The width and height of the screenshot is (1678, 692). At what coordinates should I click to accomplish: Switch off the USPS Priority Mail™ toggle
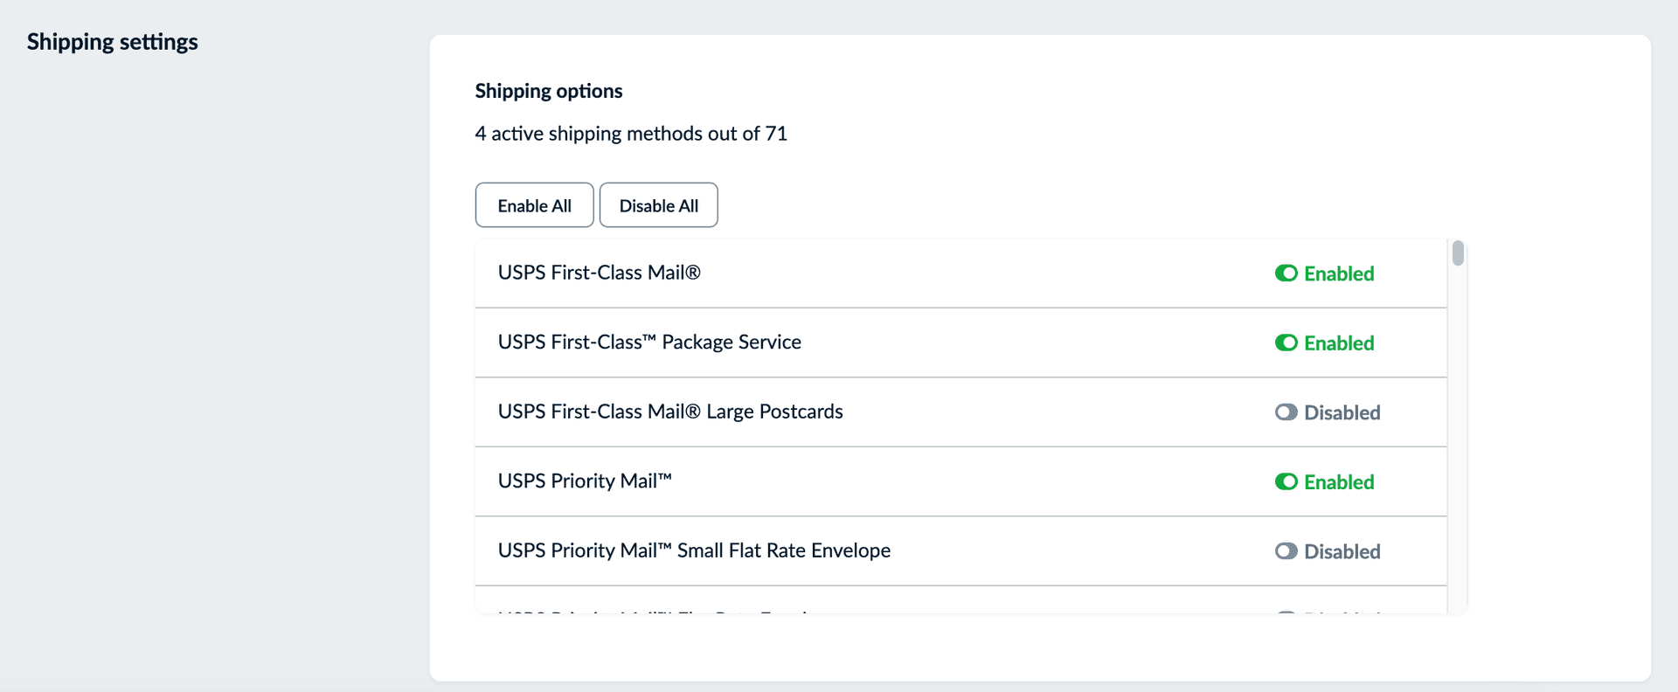[1286, 481]
